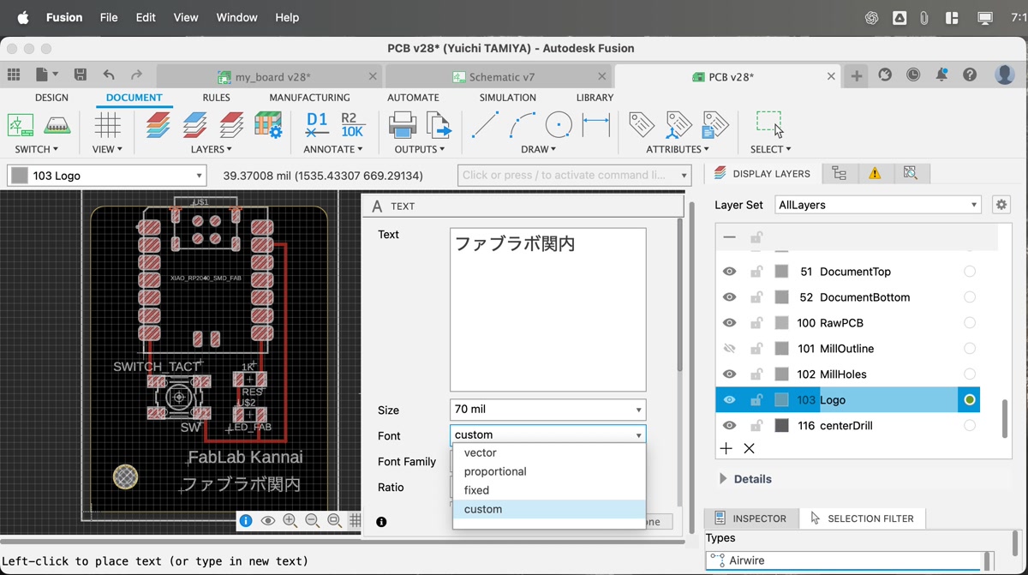Switch to SELECTION FILTER tab
Image resolution: width=1028 pixels, height=575 pixels.
coord(862,518)
